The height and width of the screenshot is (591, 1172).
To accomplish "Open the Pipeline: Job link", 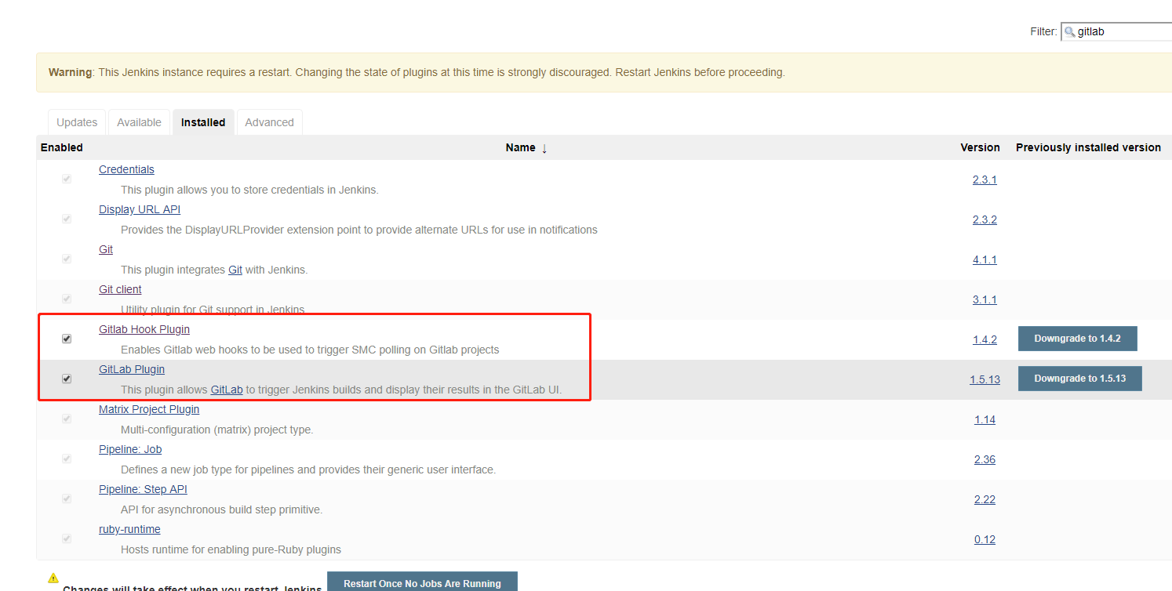I will pos(130,449).
